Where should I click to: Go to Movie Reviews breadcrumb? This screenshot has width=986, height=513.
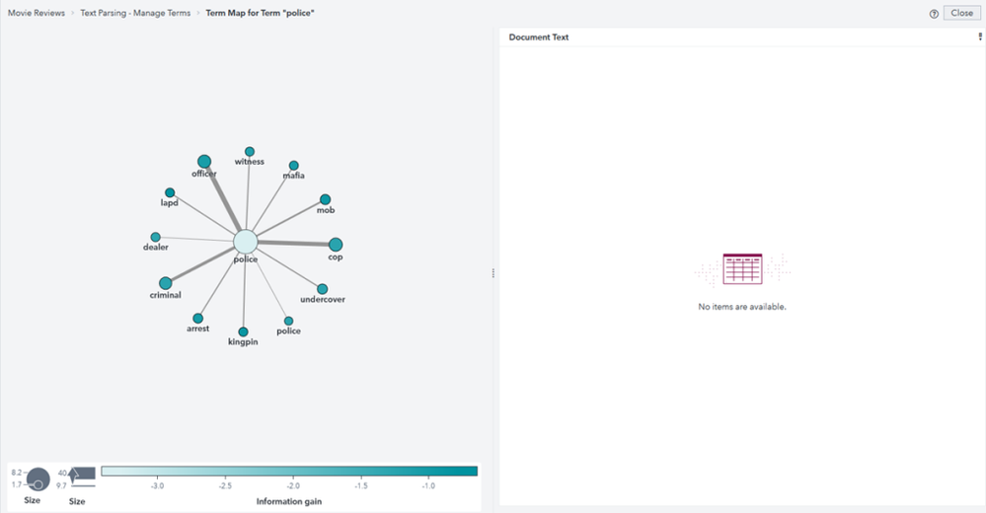tap(38, 14)
